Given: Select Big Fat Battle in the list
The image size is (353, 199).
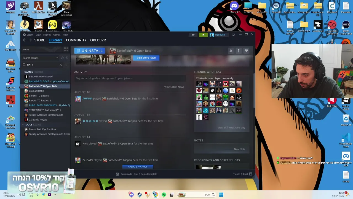Looking at the screenshot, I should 36,91.
